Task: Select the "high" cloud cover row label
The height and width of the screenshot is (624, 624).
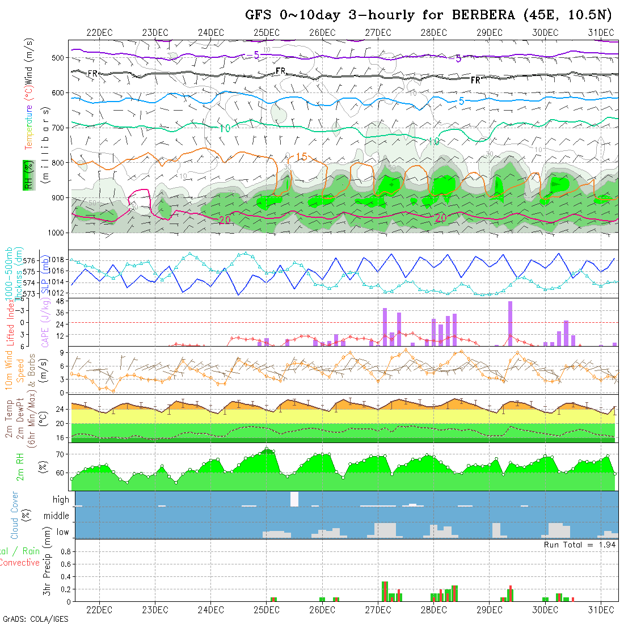Action: click(61, 500)
